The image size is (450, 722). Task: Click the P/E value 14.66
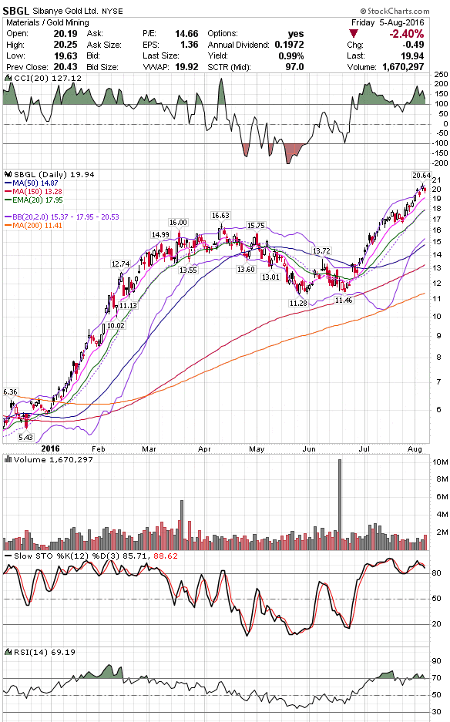pos(186,34)
